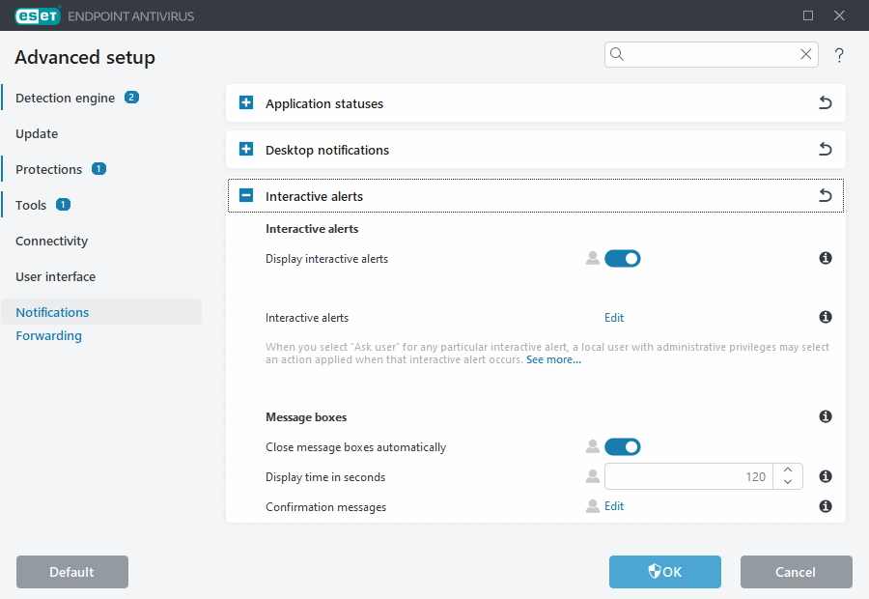Collapse the Interactive alerts section
The width and height of the screenshot is (869, 599).
(x=245, y=195)
